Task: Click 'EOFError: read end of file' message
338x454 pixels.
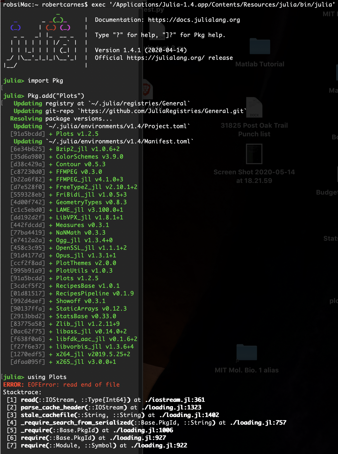Action: click(74, 385)
